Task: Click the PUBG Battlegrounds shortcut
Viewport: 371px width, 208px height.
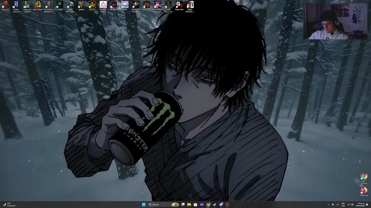Action: click(x=70, y=7)
